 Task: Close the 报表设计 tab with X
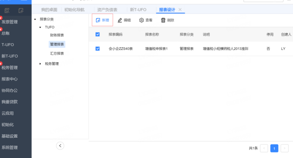pyautogui.click(x=180, y=9)
